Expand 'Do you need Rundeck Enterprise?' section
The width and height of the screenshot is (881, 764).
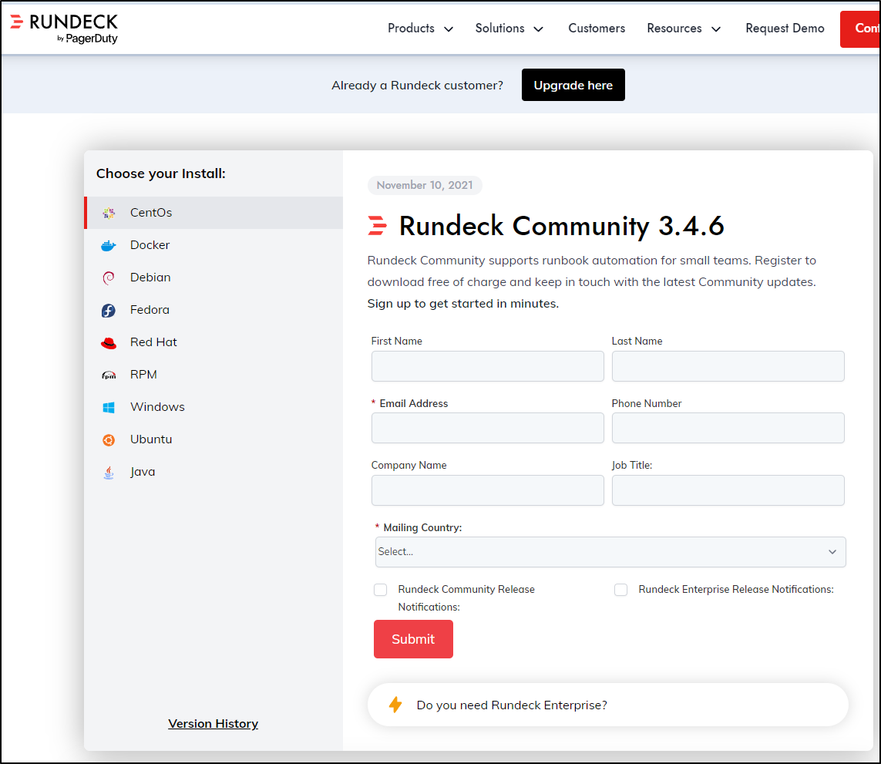coord(607,705)
